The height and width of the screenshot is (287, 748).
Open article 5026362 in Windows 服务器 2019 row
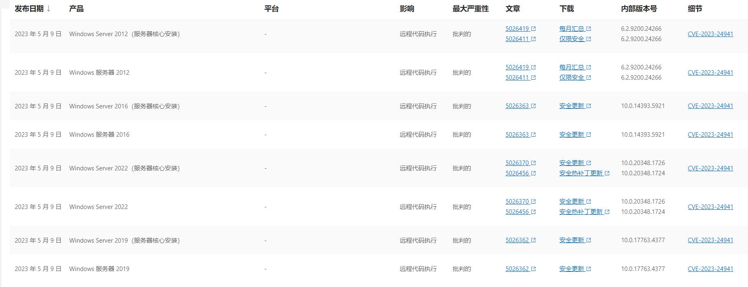(517, 269)
